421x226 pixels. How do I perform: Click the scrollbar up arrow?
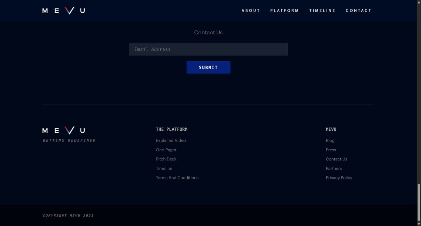pos(418,2)
